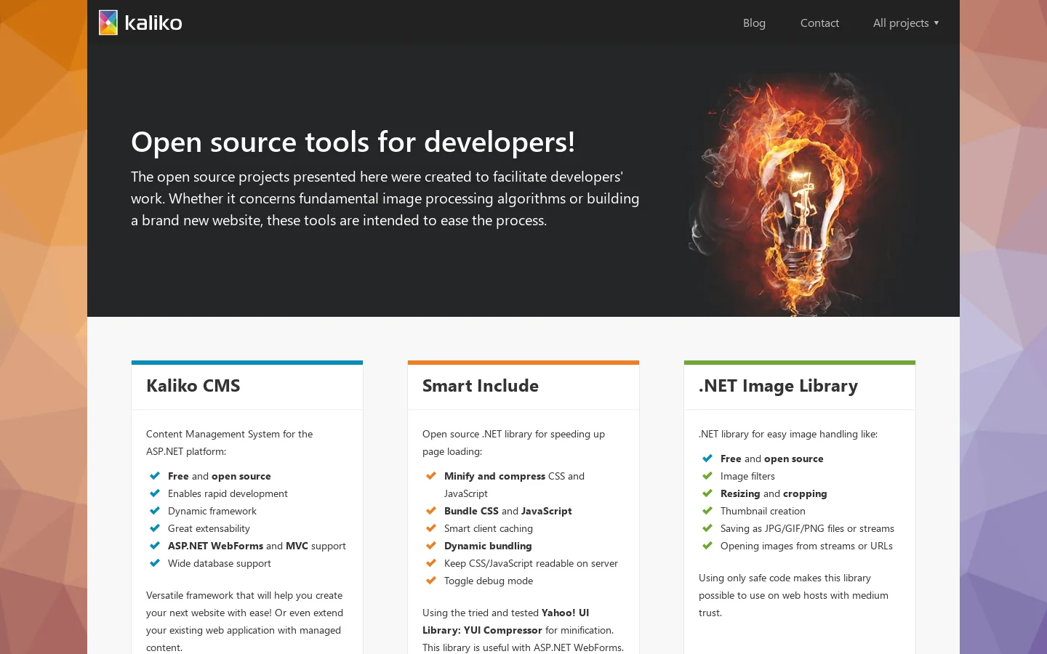The width and height of the screenshot is (1047, 654).
Task: Click checkmark beside 'Resizing and cropping'
Action: (707, 493)
